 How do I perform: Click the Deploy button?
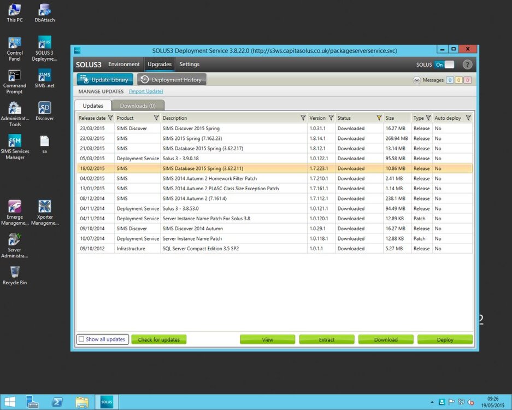(445, 339)
